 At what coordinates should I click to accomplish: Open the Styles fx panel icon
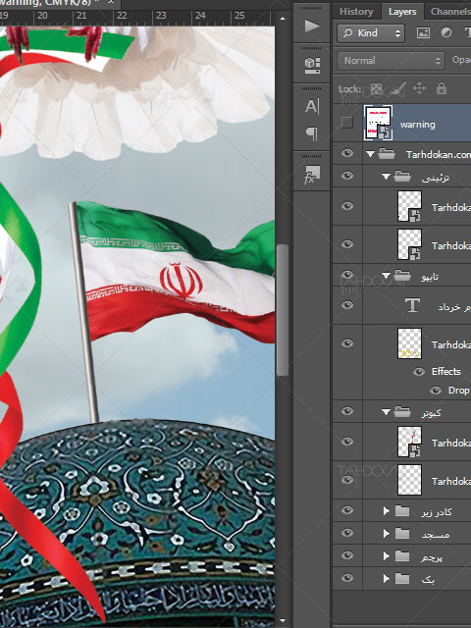point(312,175)
